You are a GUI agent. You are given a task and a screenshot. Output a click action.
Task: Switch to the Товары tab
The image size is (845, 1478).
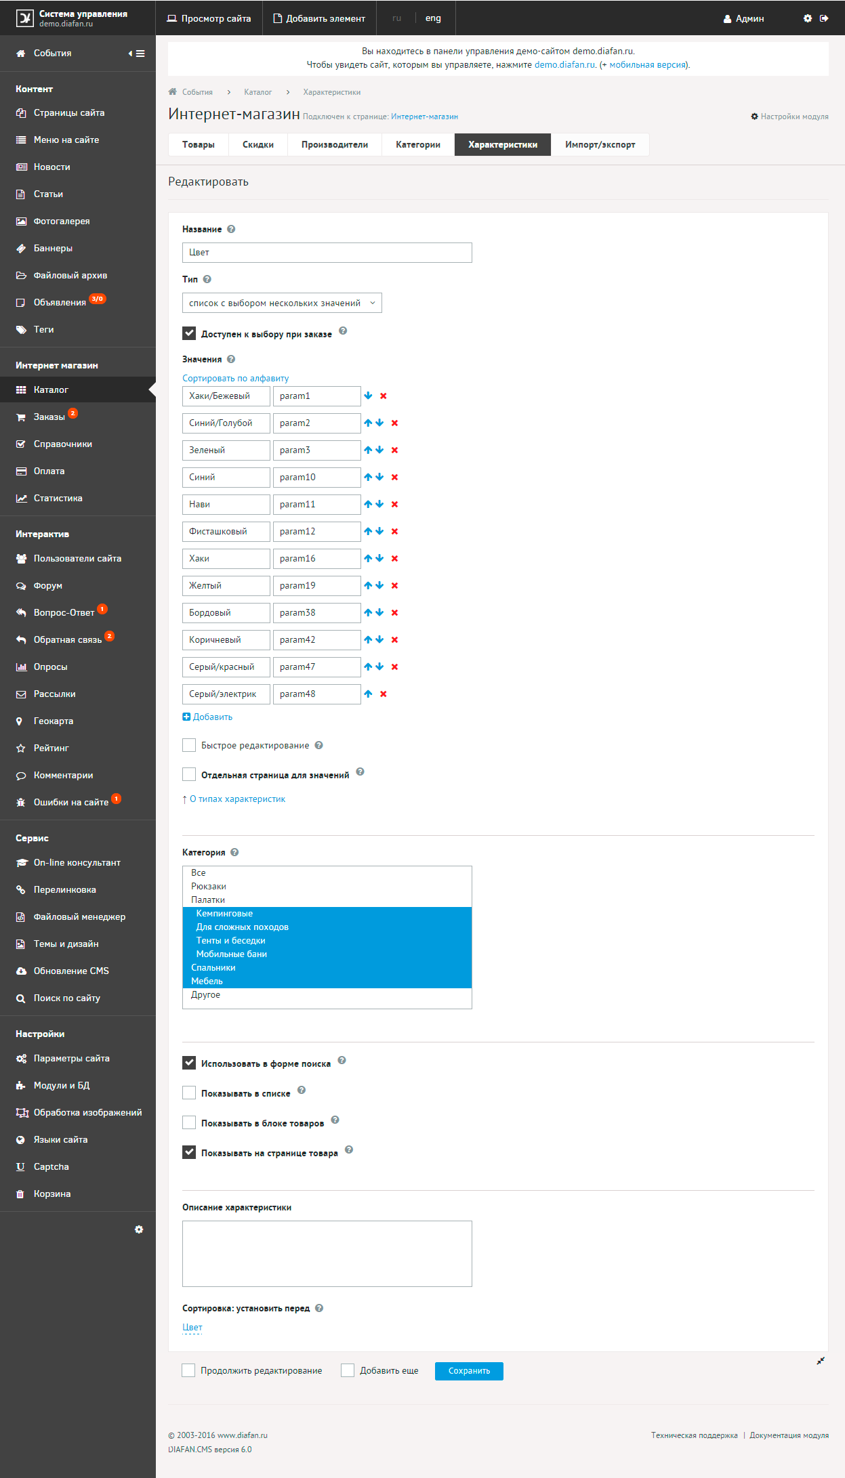pyautogui.click(x=199, y=144)
